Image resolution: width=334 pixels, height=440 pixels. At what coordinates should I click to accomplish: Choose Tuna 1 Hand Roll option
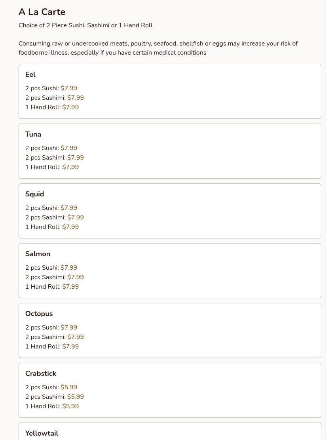[52, 167]
